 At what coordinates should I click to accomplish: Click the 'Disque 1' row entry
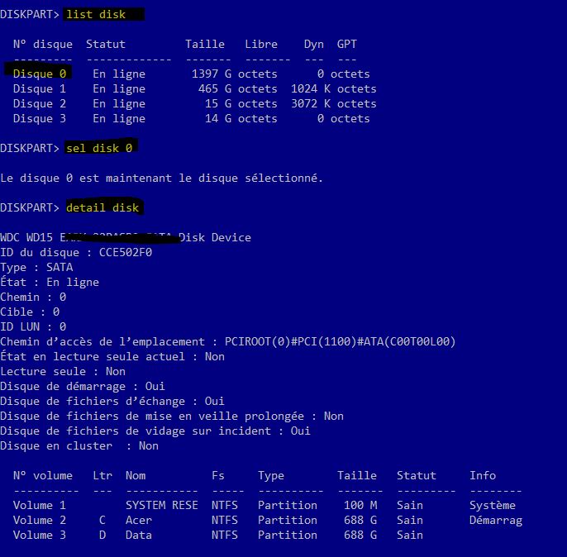194,89
